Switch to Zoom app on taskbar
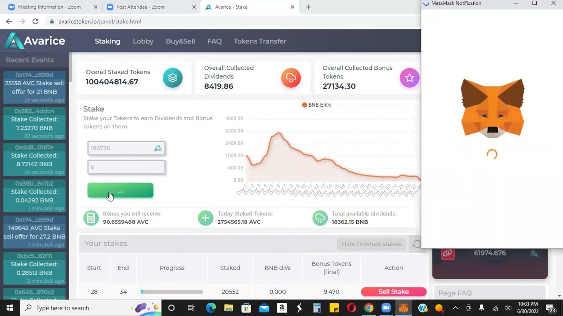 point(386,308)
